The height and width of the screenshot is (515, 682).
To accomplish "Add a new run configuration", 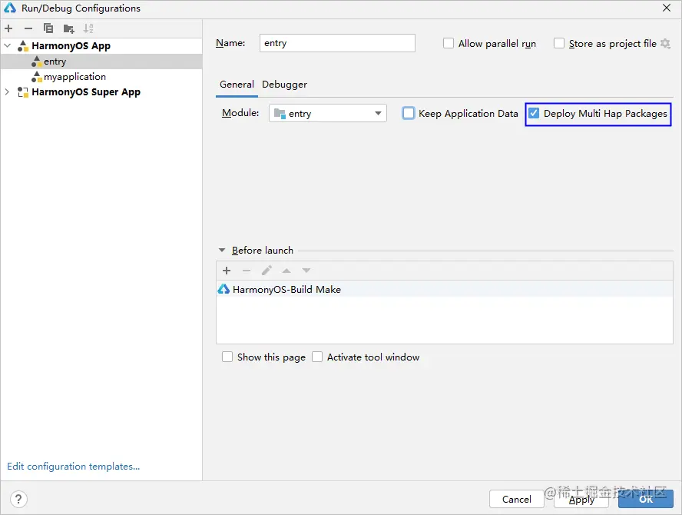I will tap(8, 28).
